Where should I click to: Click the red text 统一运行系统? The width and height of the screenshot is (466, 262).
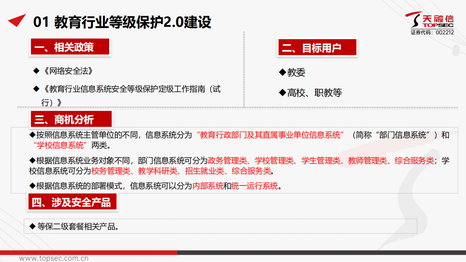254,186
